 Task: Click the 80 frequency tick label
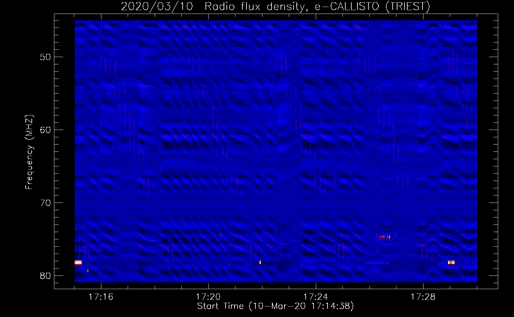click(x=45, y=276)
